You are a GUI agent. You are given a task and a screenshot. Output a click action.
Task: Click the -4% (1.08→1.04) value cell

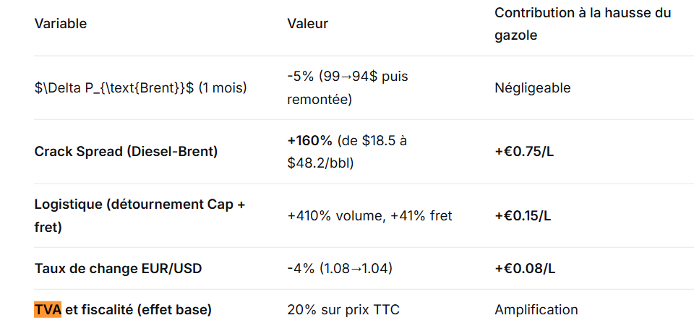pyautogui.click(x=339, y=269)
